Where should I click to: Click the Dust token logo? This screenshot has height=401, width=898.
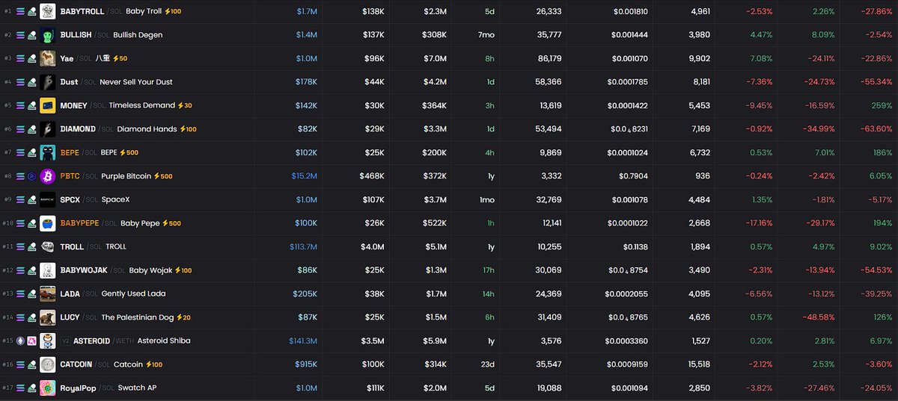tap(48, 82)
